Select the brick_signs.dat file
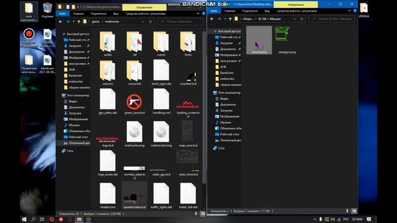397x223 pixels. [x=161, y=72]
